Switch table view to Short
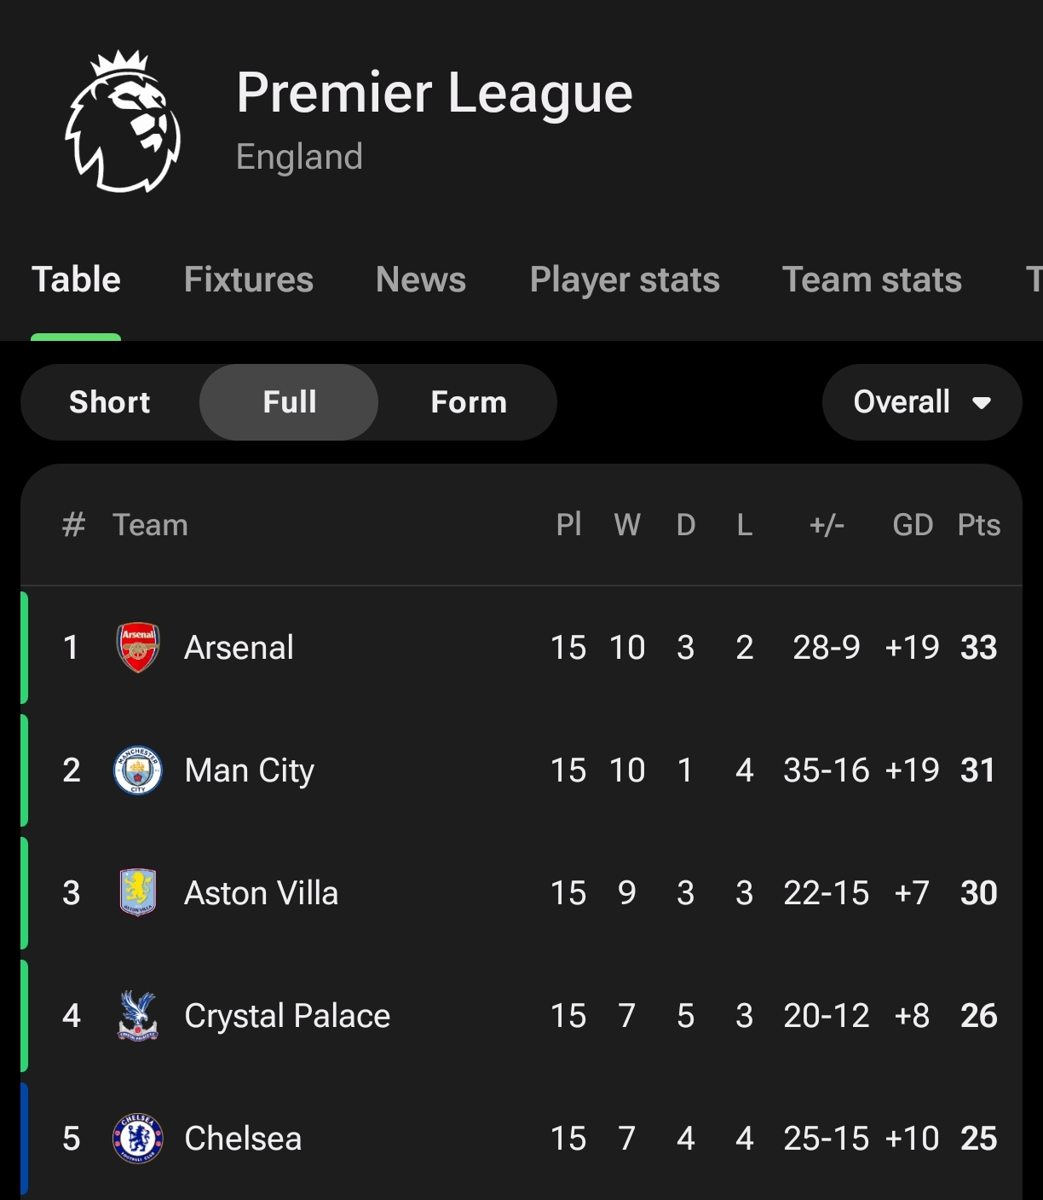1043x1200 pixels. (110, 402)
